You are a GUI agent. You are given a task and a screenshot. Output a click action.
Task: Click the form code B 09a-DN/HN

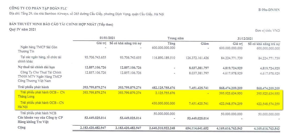point(269,10)
